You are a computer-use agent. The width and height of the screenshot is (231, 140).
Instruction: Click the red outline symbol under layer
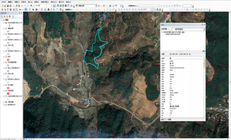click(x=8, y=60)
